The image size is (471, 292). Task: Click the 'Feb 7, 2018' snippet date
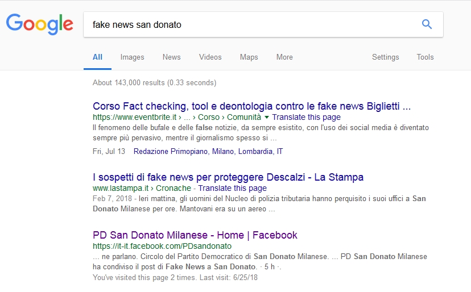coord(112,199)
